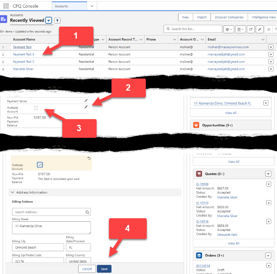This screenshot has width=277, height=274.
Task: Click the Discover Companies button
Action: [x=229, y=17]
